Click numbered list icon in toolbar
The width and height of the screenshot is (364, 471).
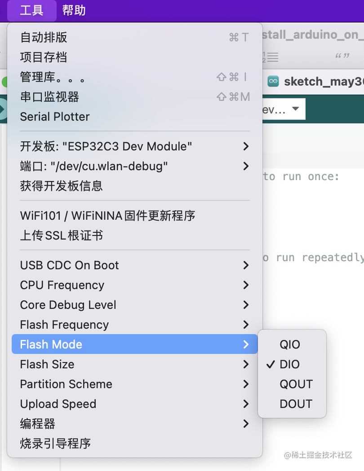[271, 57]
